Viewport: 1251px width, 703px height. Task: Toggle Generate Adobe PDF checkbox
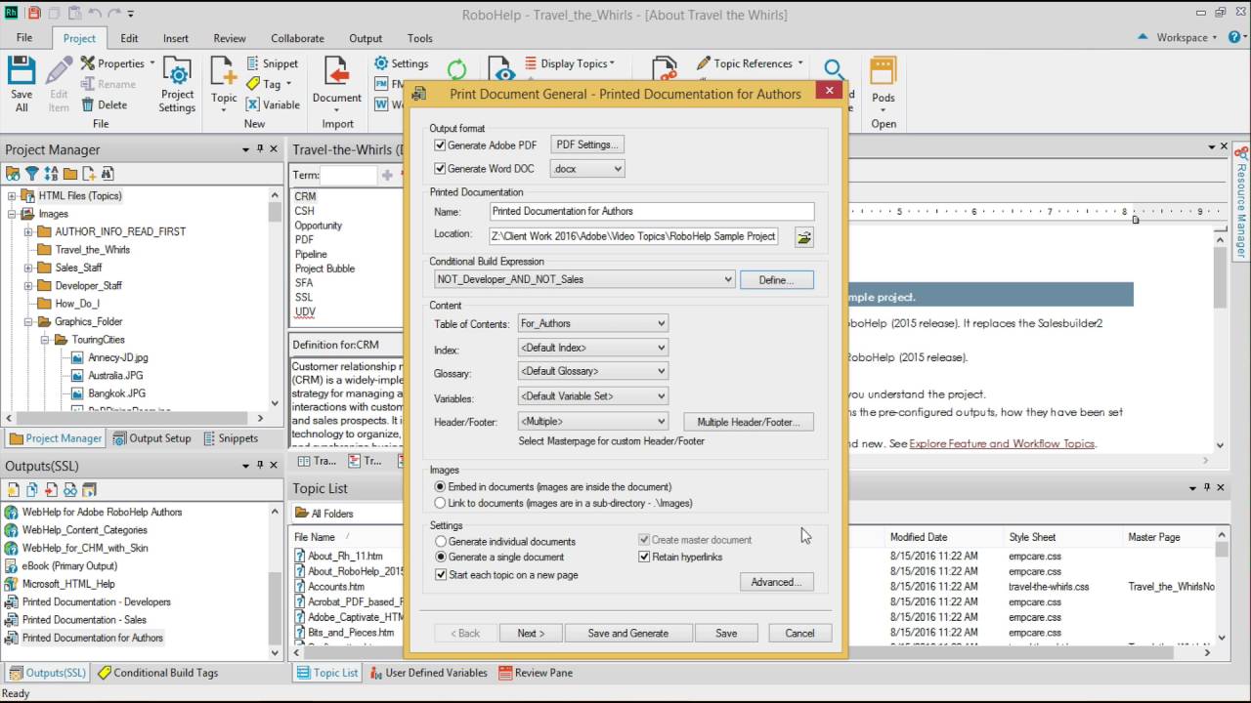[440, 145]
